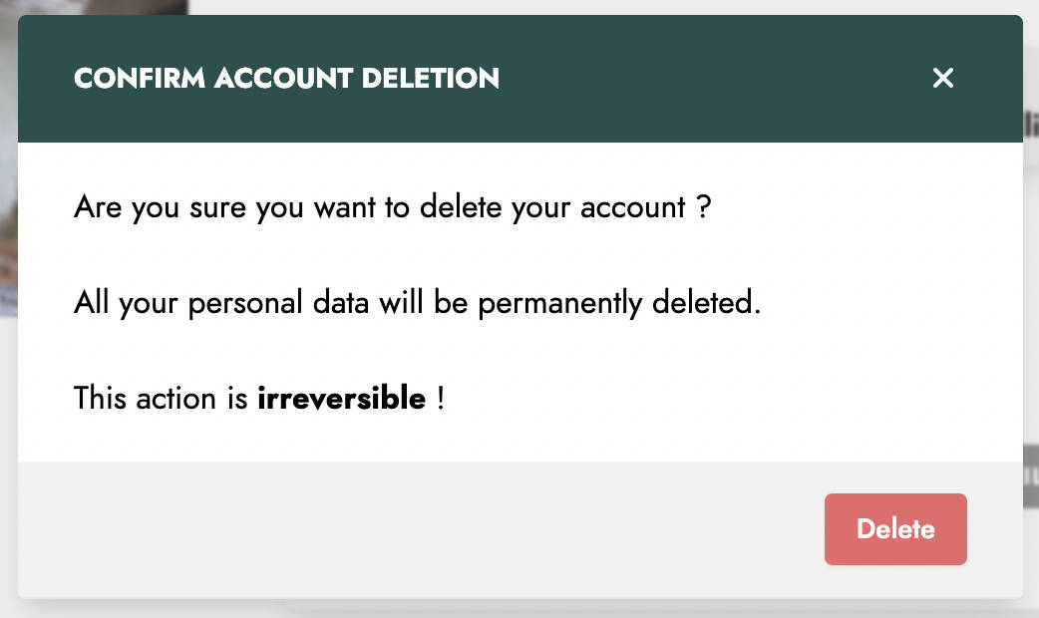The width and height of the screenshot is (1039, 618).
Task: Click the word DELETION in the header
Action: coord(431,78)
